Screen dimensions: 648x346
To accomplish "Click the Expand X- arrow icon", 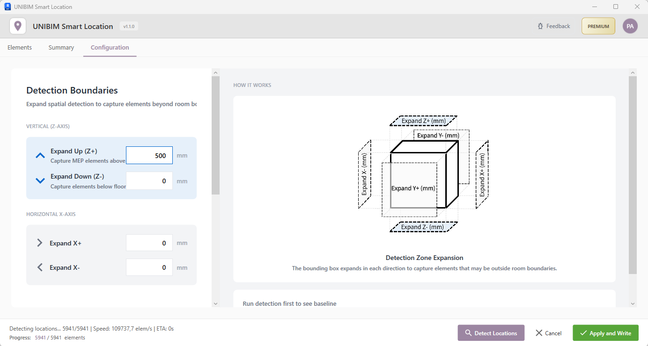I will coord(40,267).
